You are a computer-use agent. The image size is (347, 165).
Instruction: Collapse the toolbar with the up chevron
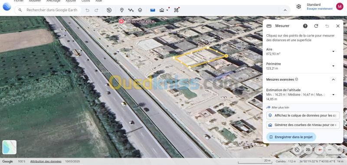coord(285,10)
